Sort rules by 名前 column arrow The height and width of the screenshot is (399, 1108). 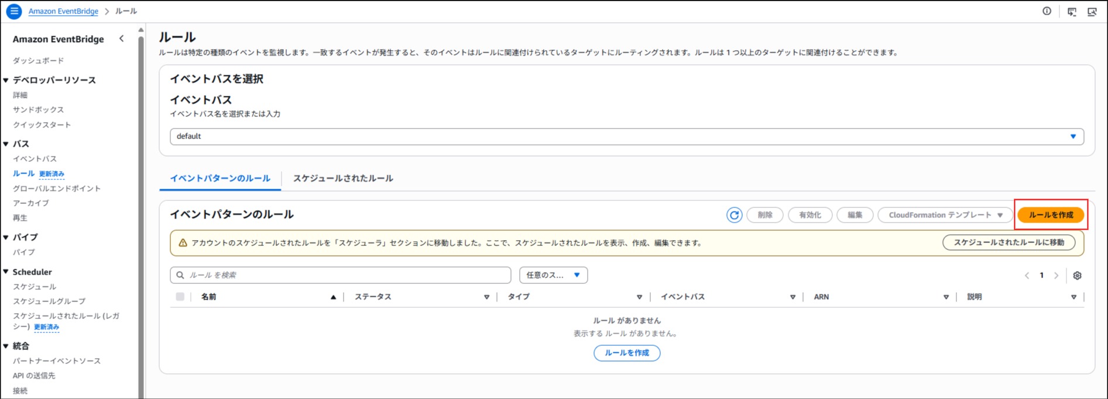coord(333,297)
